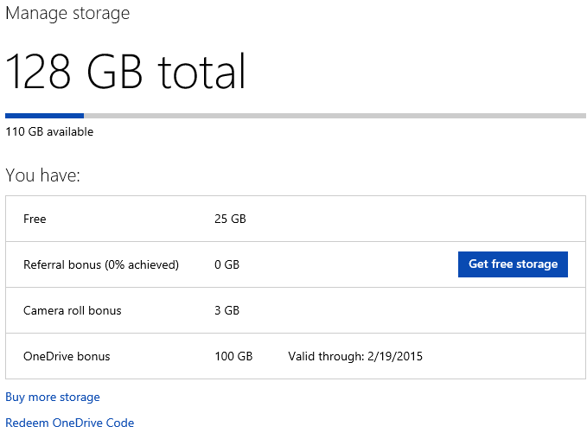Click the Manage storage page title
587x439 pixels.
point(67,13)
